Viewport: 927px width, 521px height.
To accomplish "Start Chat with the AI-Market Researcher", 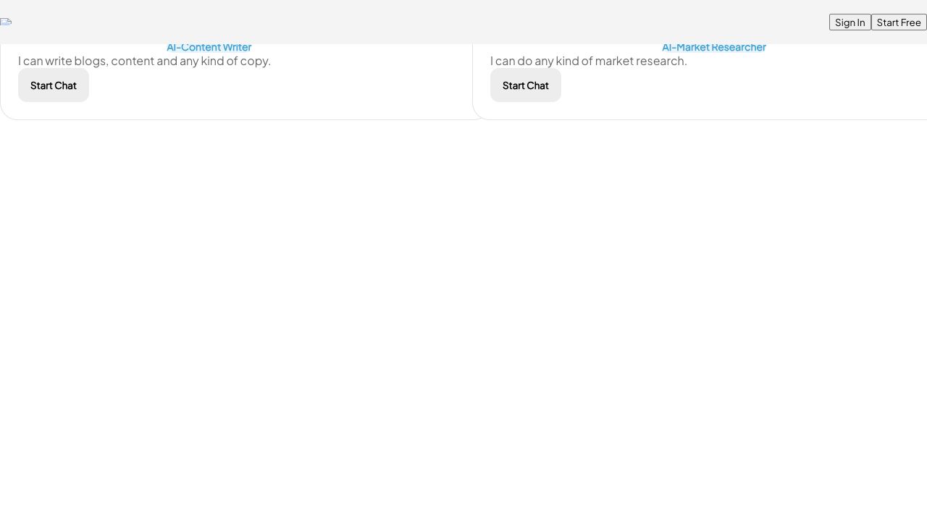I will [525, 85].
